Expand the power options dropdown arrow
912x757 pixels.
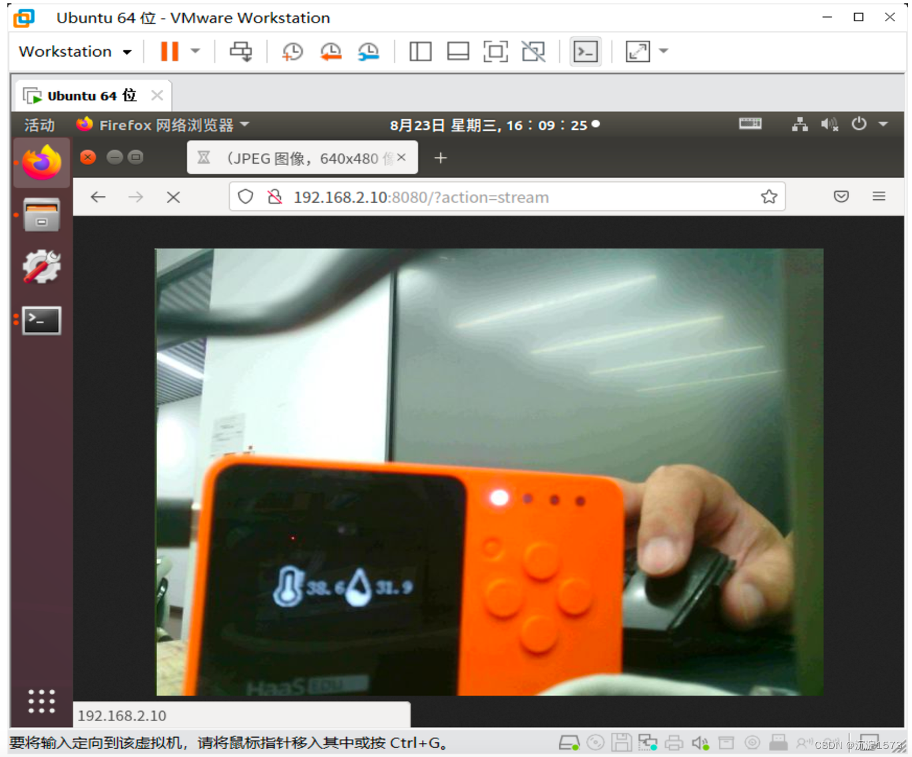[196, 51]
